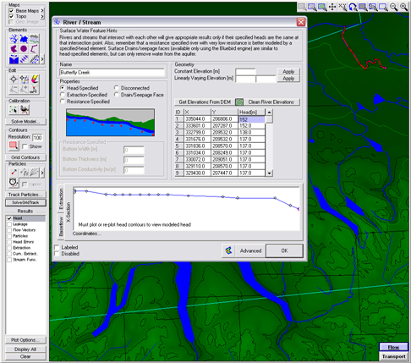Click the ostrich calibration icon
The height and width of the screenshot is (363, 411).
(25, 110)
